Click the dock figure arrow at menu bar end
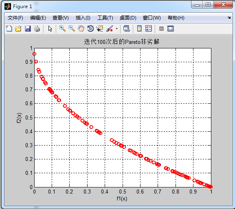This screenshot has width=235, height=209. coord(229,17)
